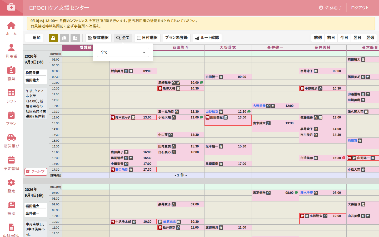
Task: Click the 9月3日 「- 1 件 -」 count
Action: (x=181, y=175)
